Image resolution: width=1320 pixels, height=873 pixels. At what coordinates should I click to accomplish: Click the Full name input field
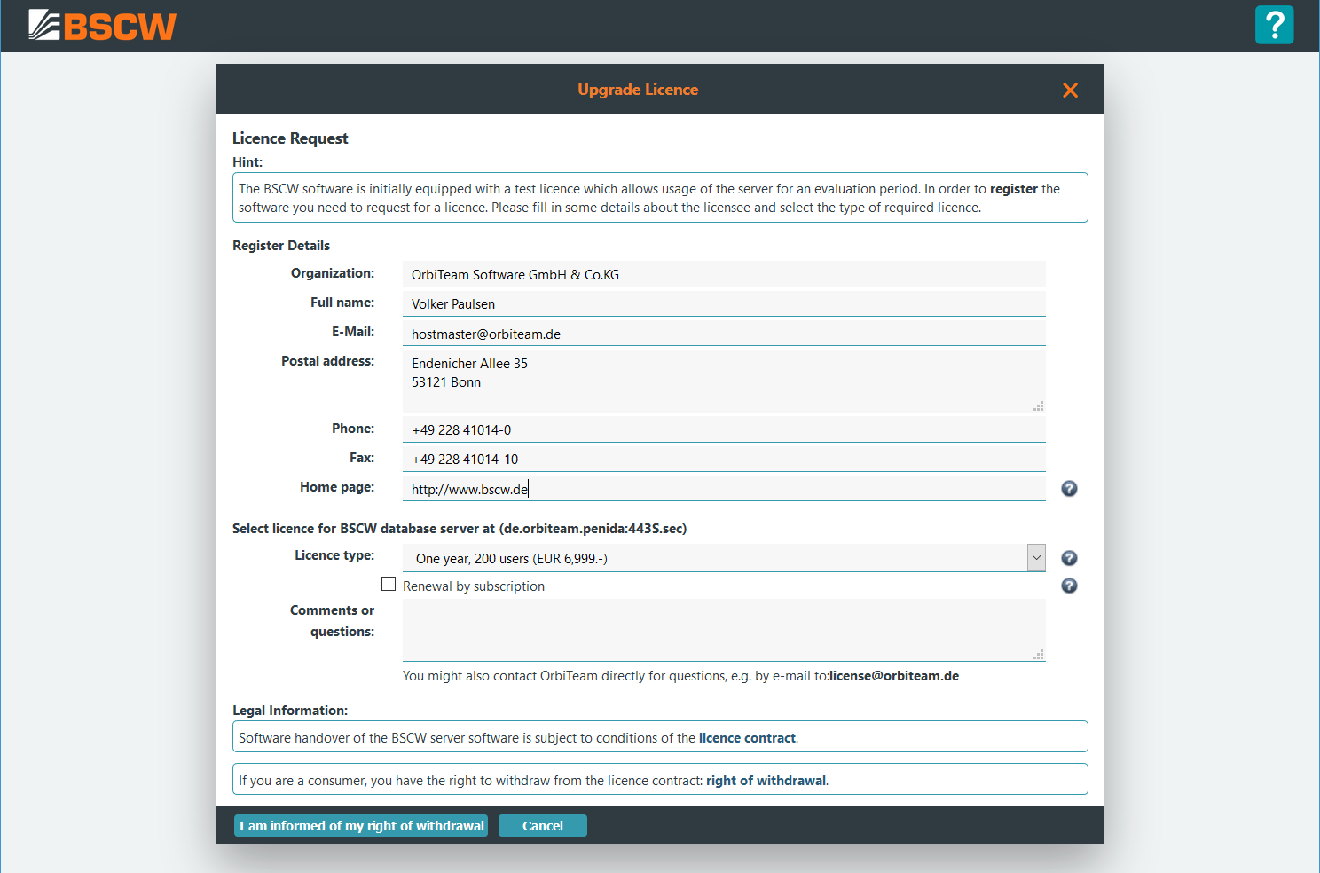pyautogui.click(x=724, y=303)
